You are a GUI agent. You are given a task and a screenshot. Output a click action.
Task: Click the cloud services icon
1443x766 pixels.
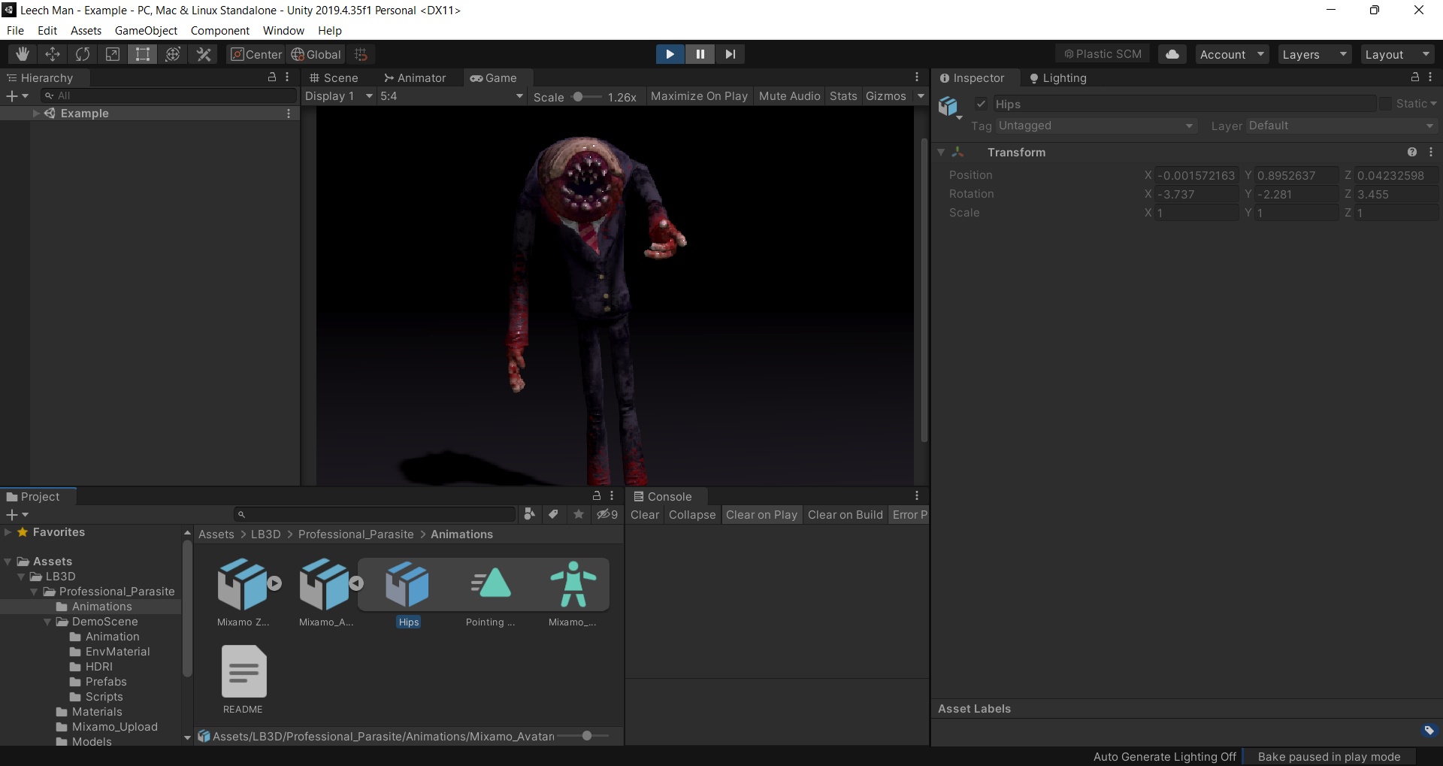(x=1172, y=53)
